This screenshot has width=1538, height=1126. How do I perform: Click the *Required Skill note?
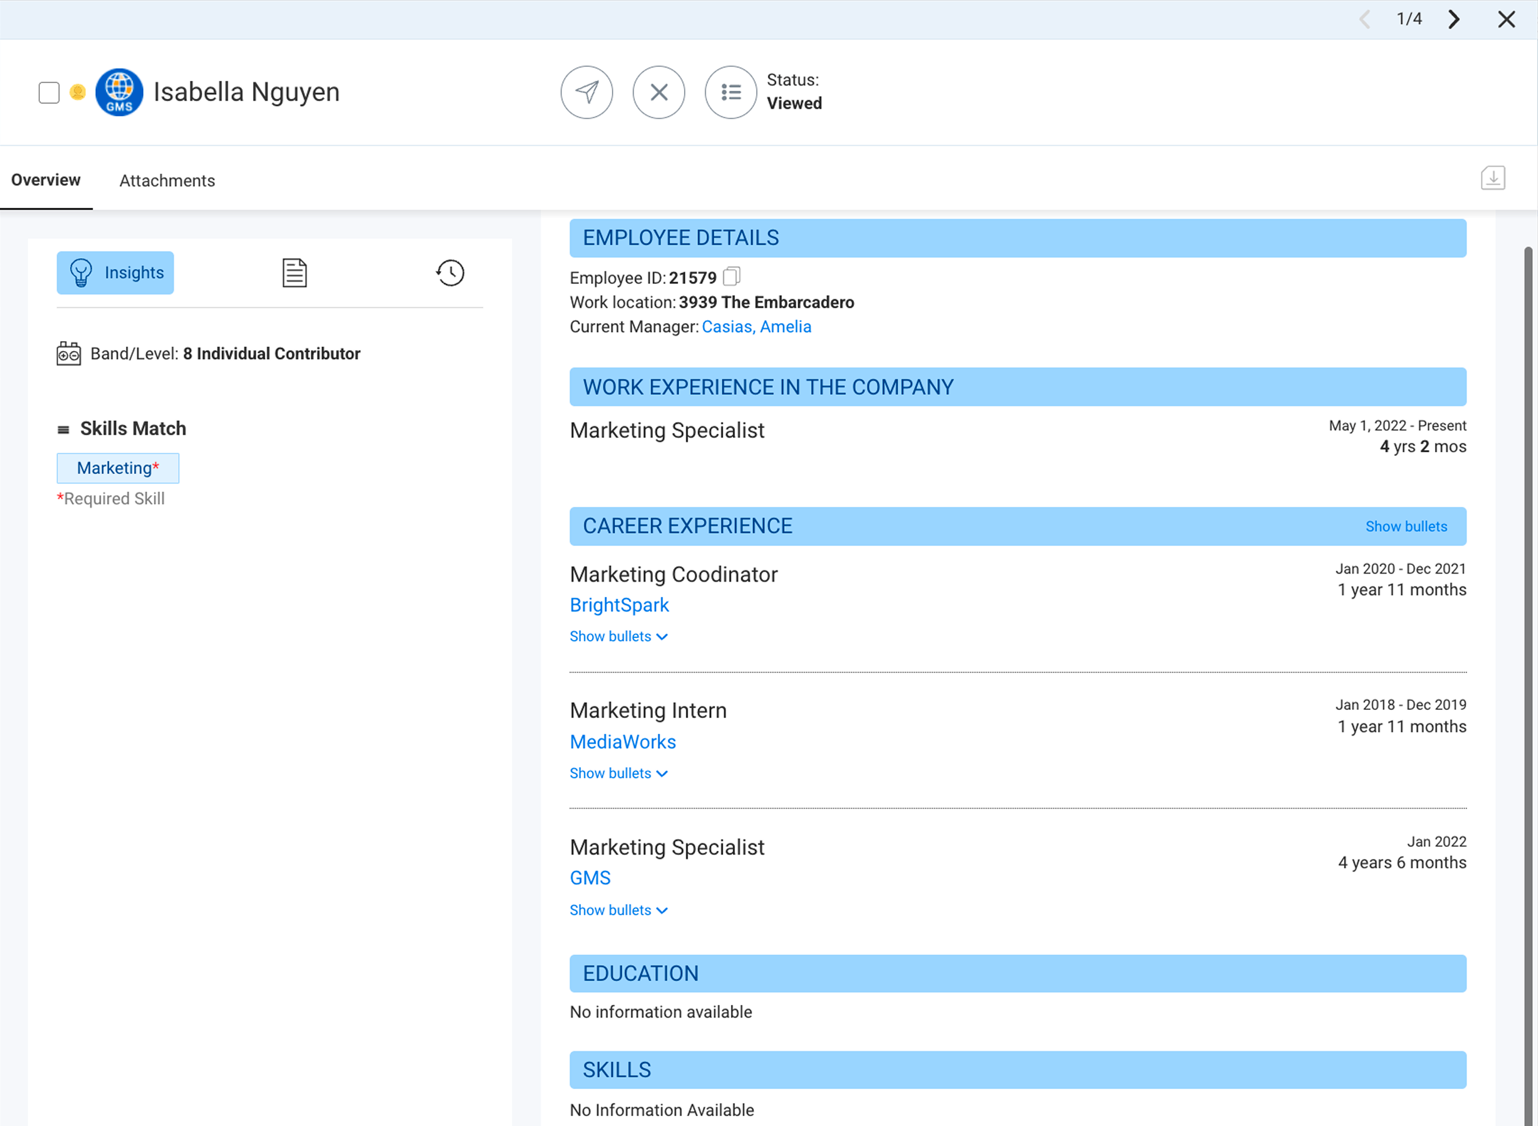(x=111, y=499)
